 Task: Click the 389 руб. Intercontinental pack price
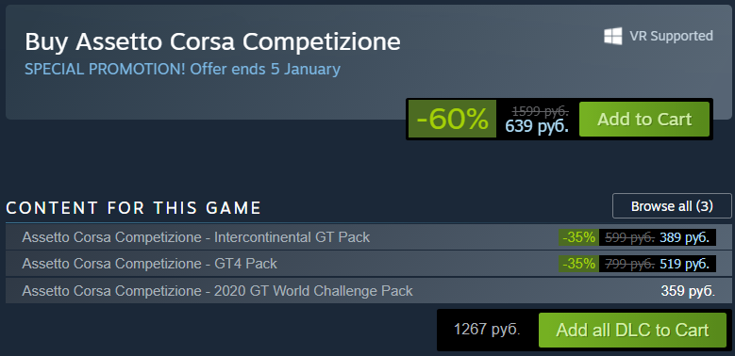(685, 237)
